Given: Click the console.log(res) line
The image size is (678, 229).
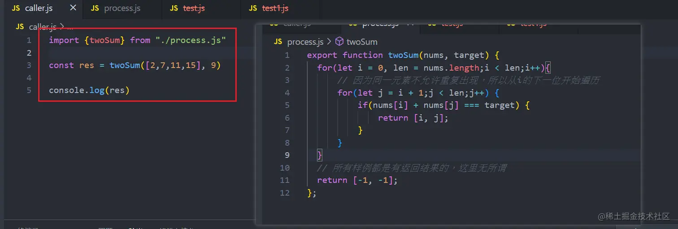Looking at the screenshot, I should (89, 91).
